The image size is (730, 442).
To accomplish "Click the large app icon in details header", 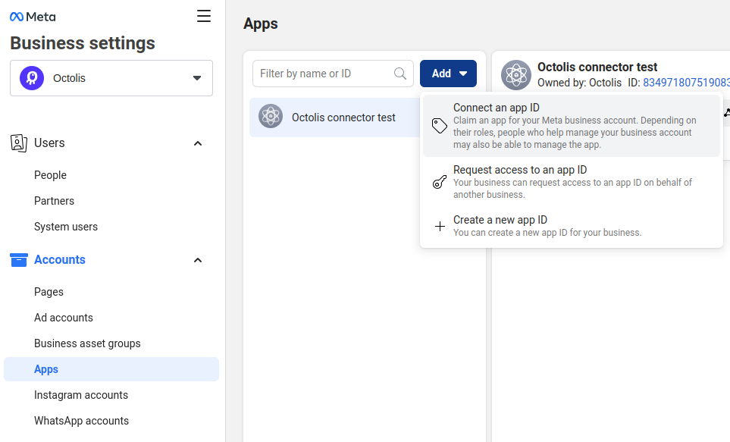I will (515, 74).
